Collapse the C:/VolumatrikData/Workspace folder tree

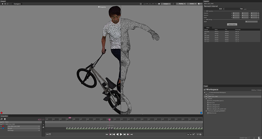(205, 93)
